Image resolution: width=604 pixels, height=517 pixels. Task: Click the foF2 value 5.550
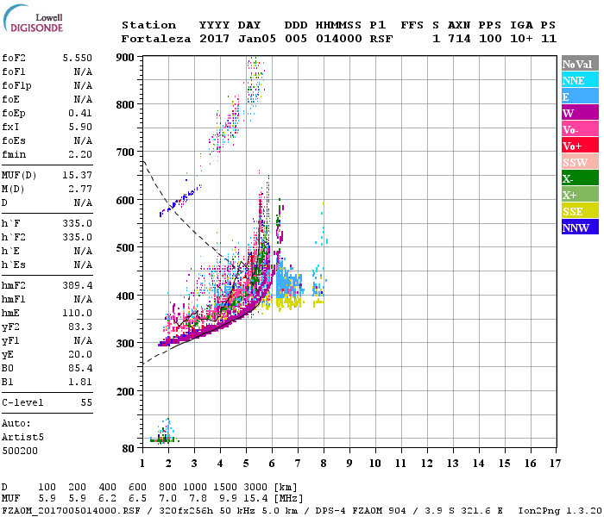[x=78, y=58]
